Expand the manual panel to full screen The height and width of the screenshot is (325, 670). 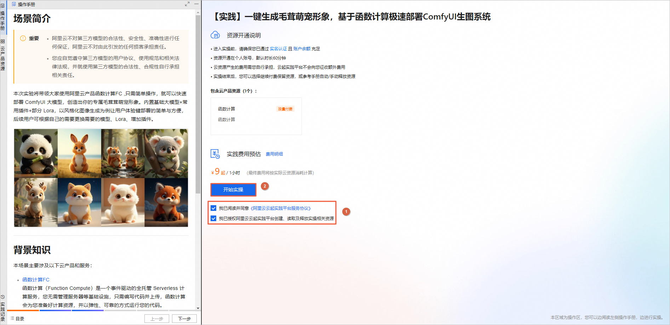coord(187,4)
